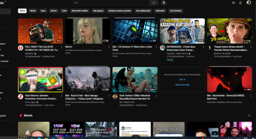Viewport: 256px width, 139px height.
Task: Open webtekno channel avatar
Action: coord(20,48)
